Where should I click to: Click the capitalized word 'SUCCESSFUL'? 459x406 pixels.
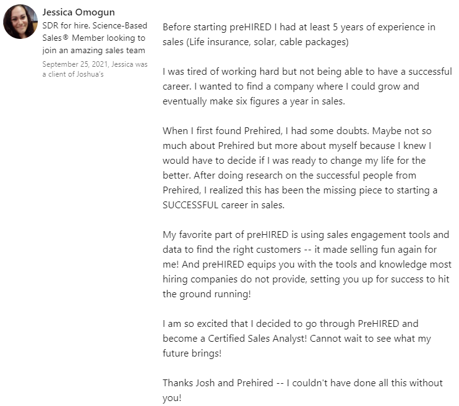(x=190, y=205)
